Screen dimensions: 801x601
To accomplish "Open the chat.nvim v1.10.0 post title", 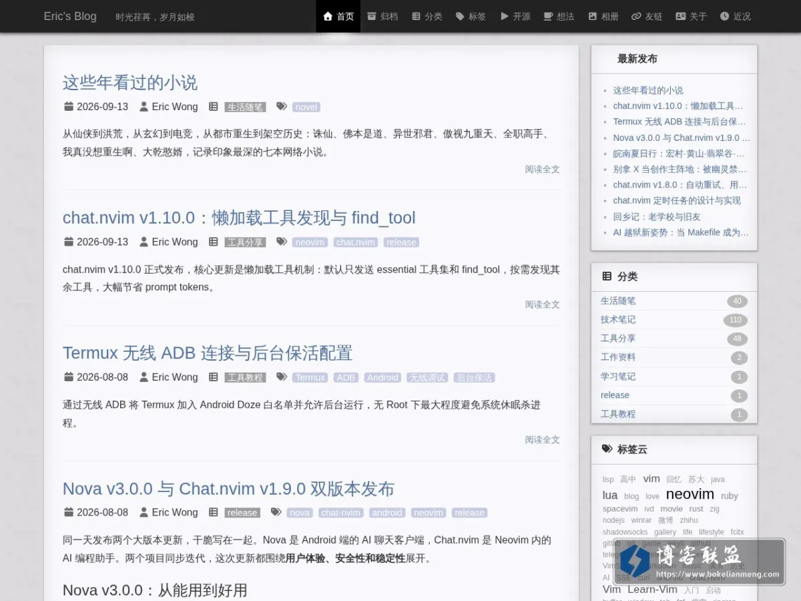I will (239, 218).
